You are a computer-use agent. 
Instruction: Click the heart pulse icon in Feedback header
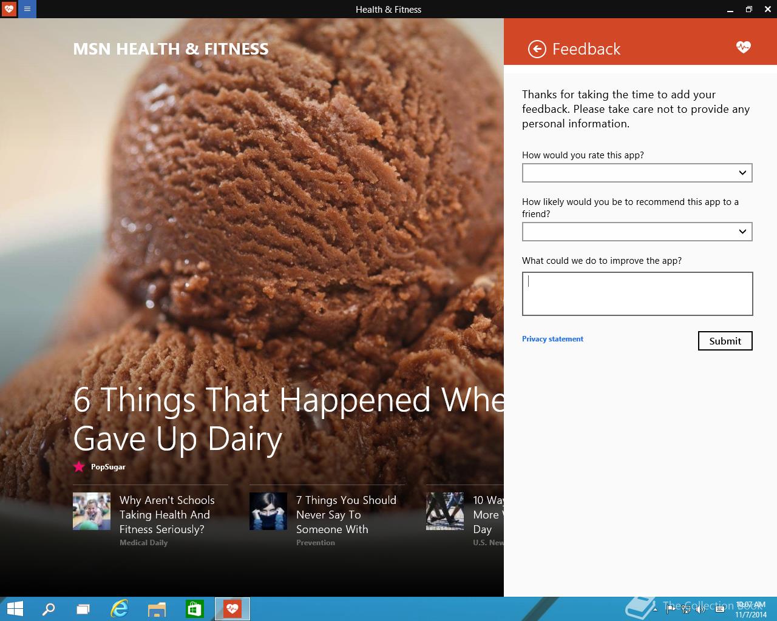click(x=743, y=47)
